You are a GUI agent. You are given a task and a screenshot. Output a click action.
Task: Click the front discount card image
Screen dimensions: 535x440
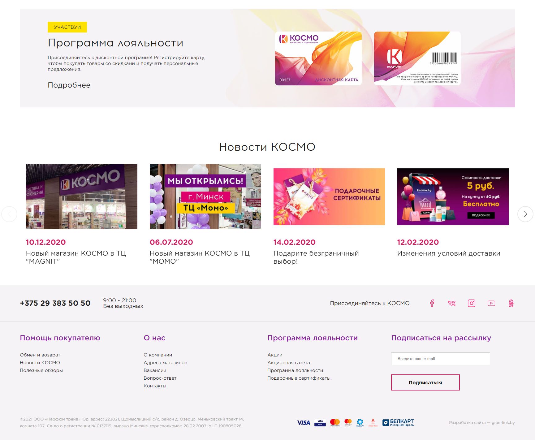tap(318, 58)
